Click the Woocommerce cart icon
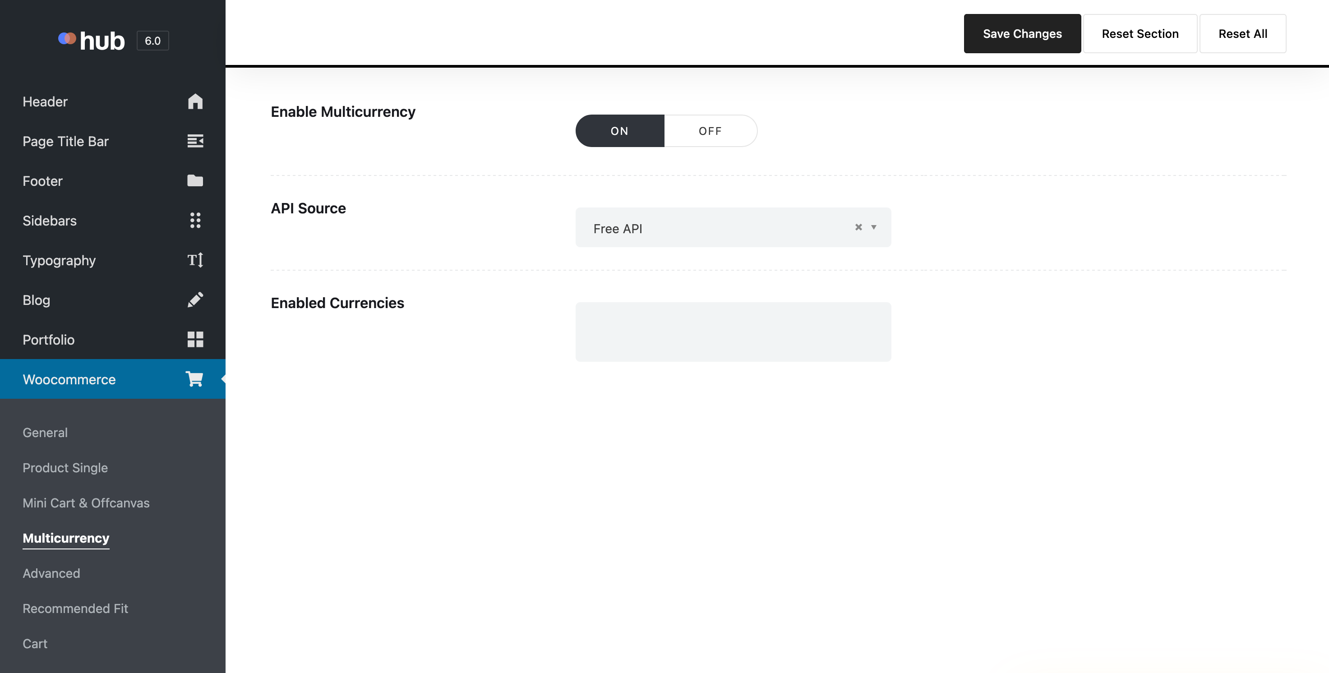The height and width of the screenshot is (673, 1329). 194,379
